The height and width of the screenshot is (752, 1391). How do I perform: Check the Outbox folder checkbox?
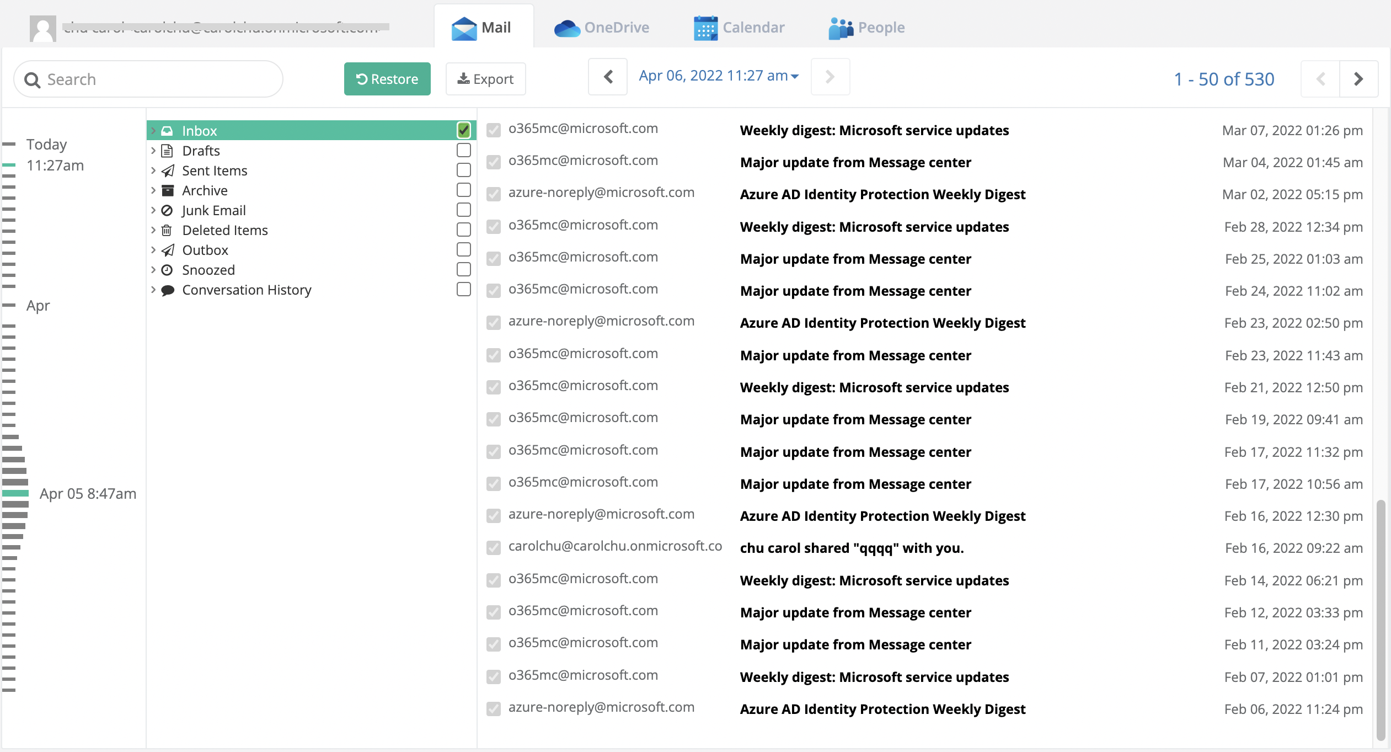point(464,249)
